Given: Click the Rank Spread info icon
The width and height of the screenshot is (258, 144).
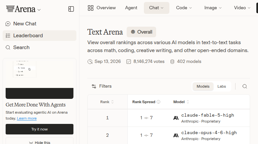Looking at the screenshot, I should (158, 102).
